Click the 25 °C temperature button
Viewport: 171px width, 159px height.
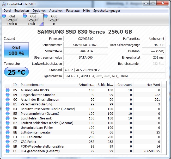tap(16, 72)
